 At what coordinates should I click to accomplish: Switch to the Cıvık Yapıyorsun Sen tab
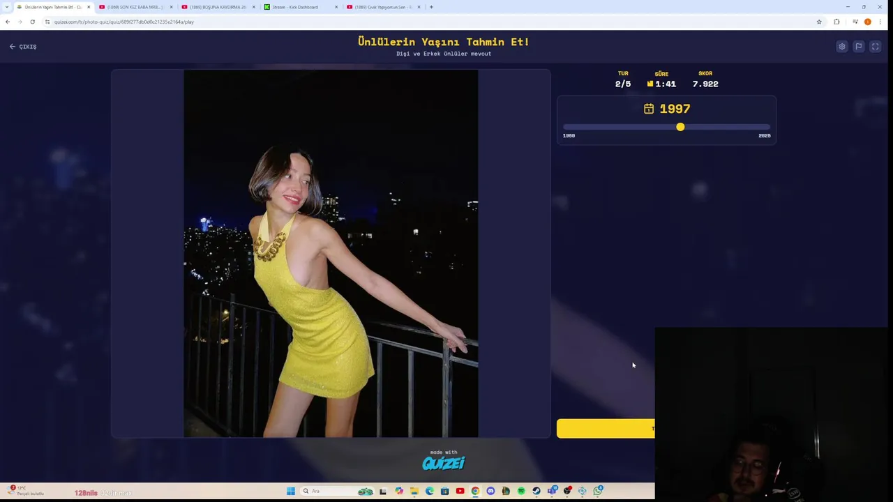pos(382,7)
